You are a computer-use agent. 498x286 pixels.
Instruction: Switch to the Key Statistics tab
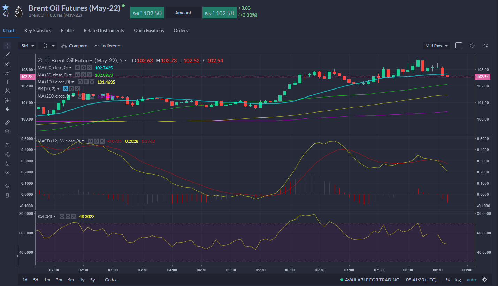click(x=38, y=31)
